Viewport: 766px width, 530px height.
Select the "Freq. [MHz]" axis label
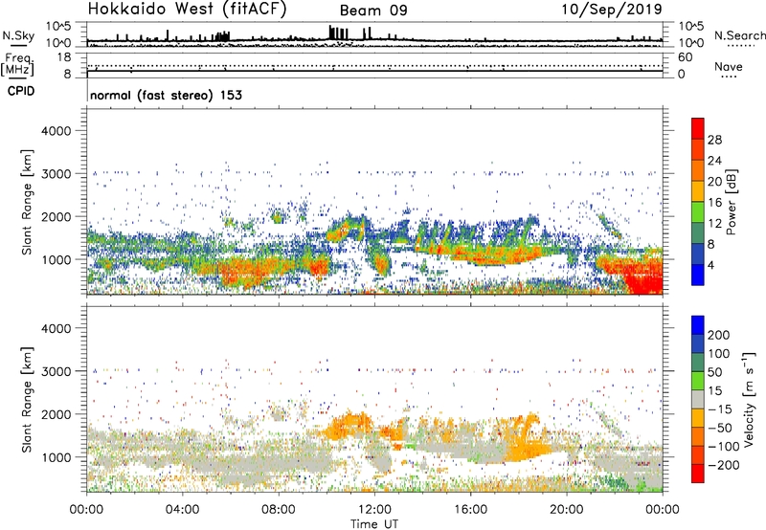(18, 65)
